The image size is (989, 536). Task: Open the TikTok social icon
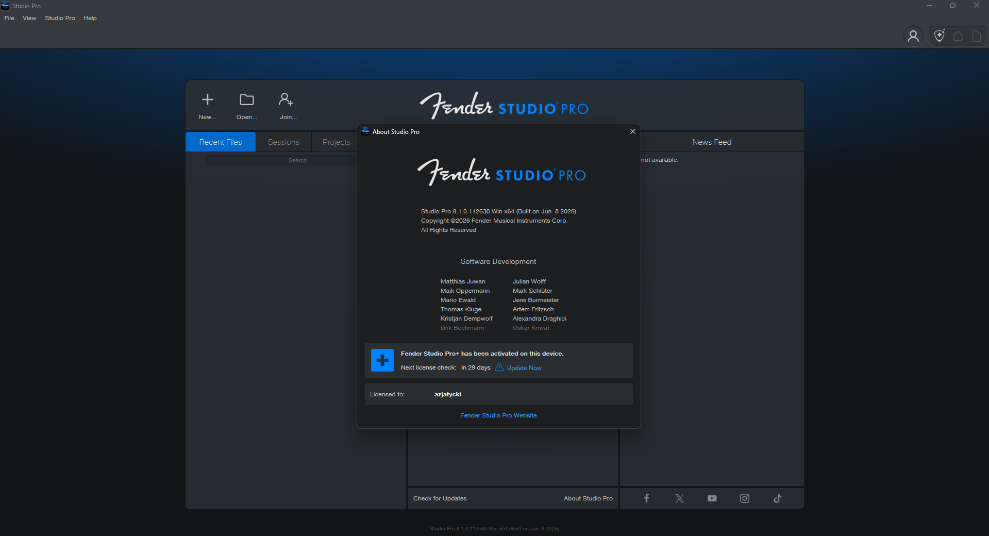[778, 498]
